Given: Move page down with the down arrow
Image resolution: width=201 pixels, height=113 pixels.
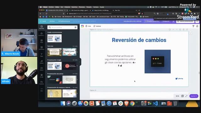Looking at the screenshot, I should click(177, 30).
